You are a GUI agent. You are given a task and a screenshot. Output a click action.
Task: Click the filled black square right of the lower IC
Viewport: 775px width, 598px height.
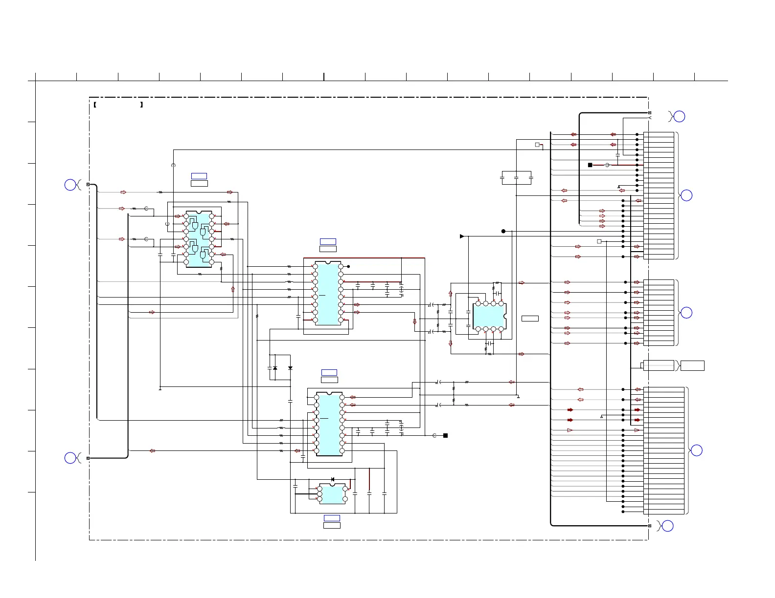click(x=445, y=435)
